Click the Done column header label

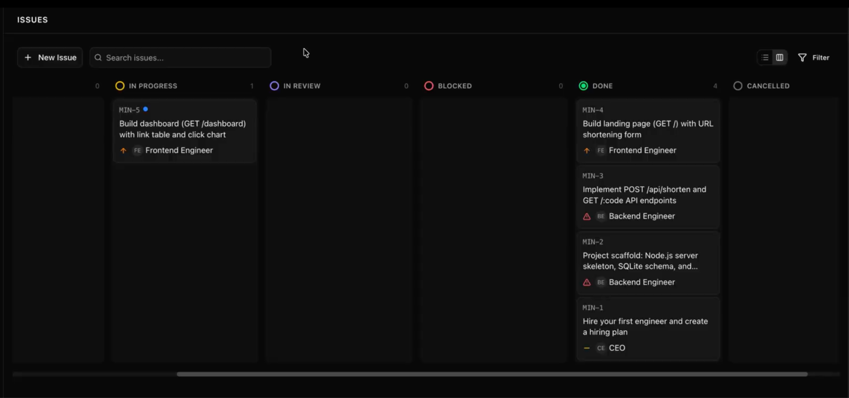pyautogui.click(x=603, y=86)
